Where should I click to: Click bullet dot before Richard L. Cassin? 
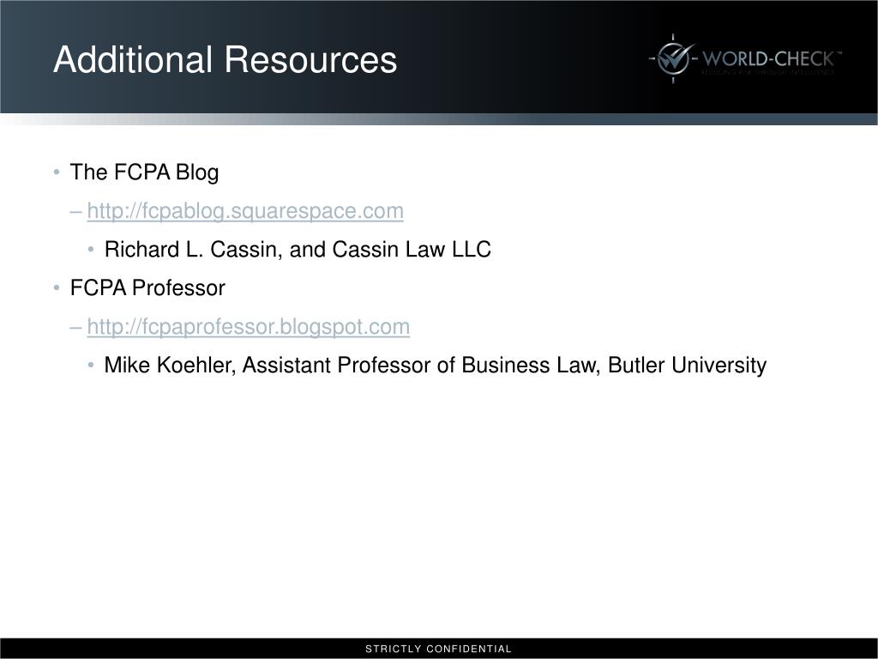pos(91,250)
